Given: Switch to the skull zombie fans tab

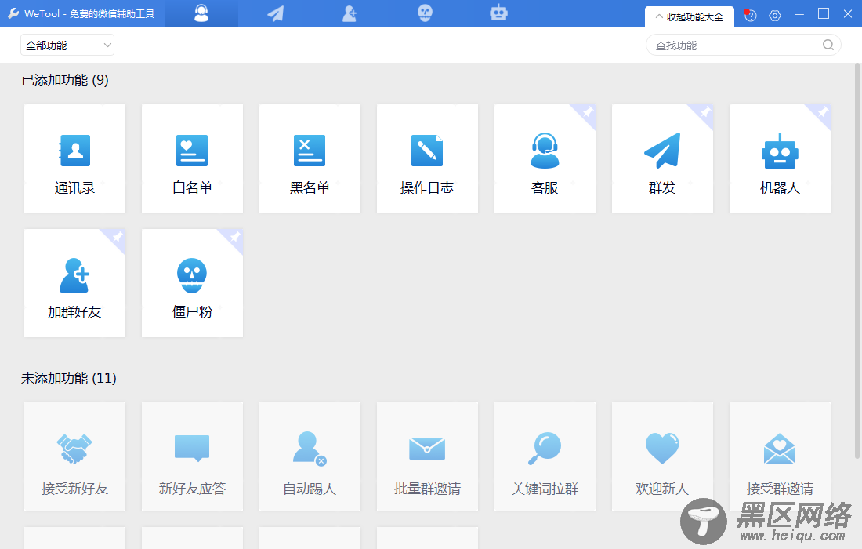Looking at the screenshot, I should pos(425,13).
